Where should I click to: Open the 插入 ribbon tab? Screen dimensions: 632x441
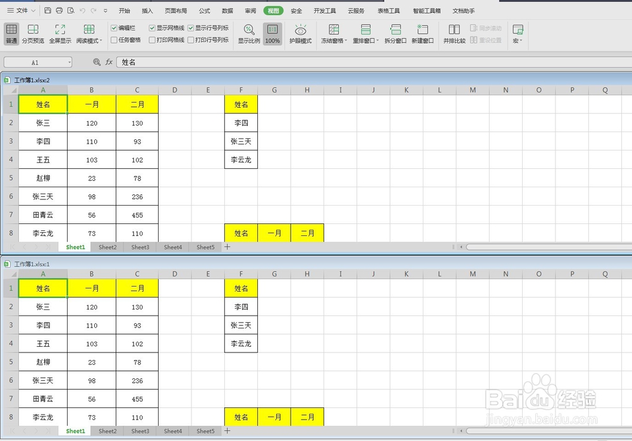(x=147, y=11)
